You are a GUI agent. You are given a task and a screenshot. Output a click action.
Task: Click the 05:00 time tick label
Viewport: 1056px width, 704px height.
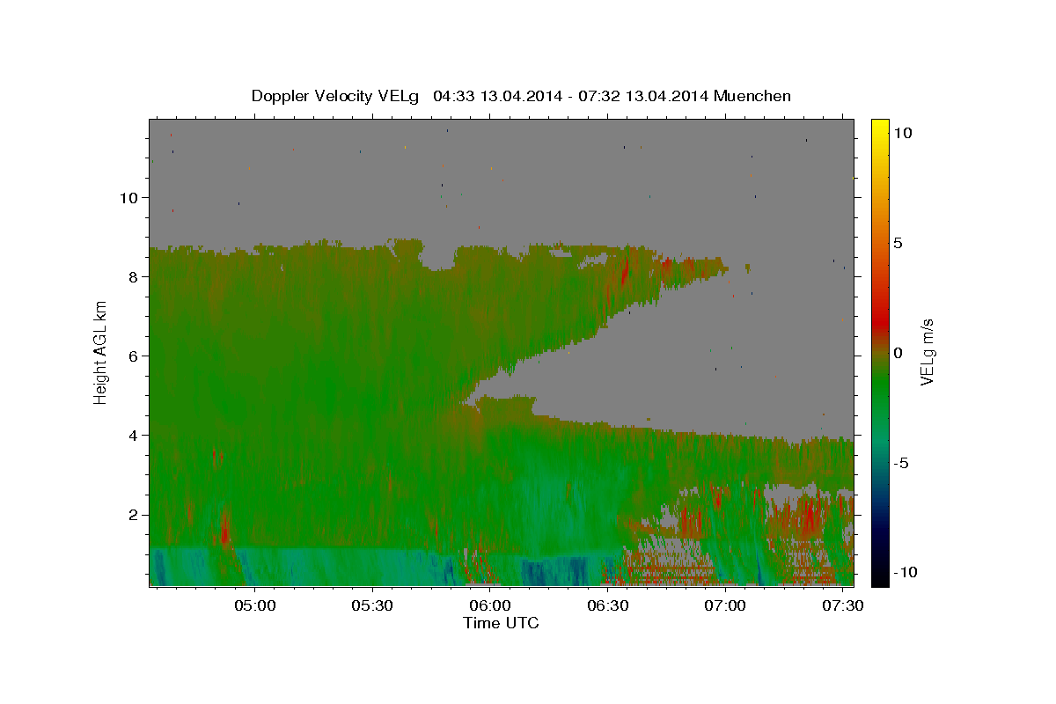[255, 605]
